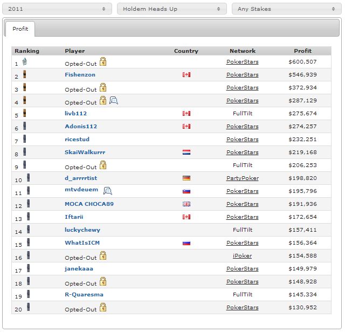
Task: Expand the Any Stakes dropdown
Action: (287, 9)
